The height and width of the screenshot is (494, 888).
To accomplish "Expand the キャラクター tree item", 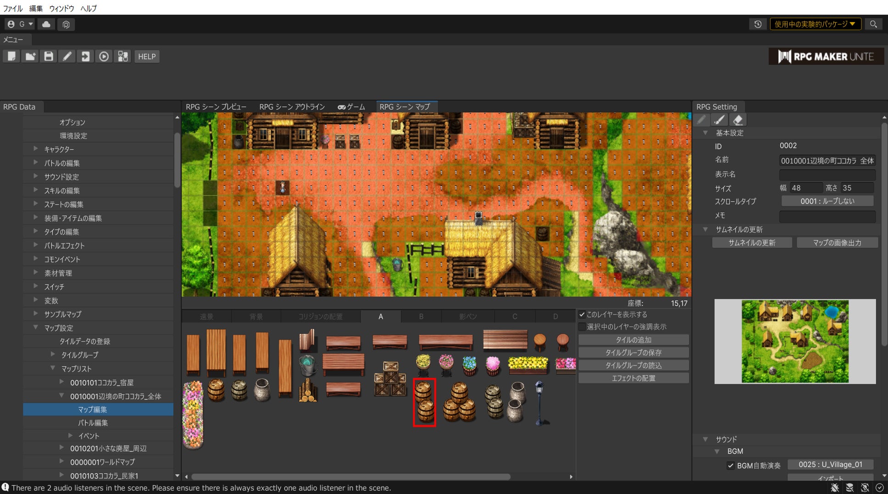I will [x=35, y=149].
